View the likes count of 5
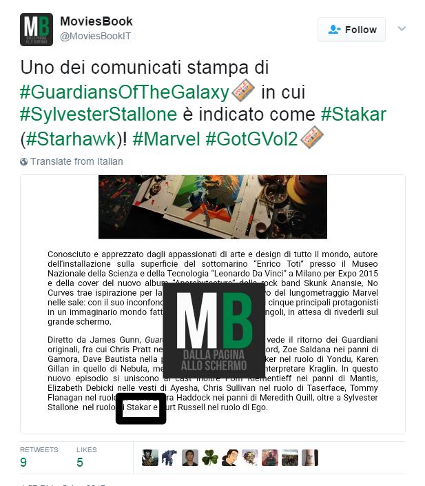The width and height of the screenshot is (425, 486). click(80, 462)
